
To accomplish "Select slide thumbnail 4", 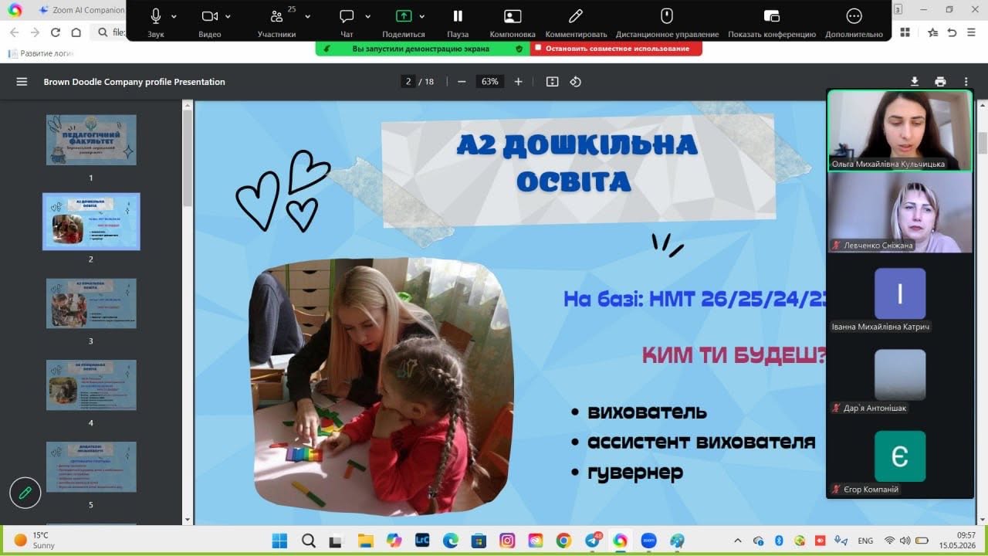I will 91,385.
